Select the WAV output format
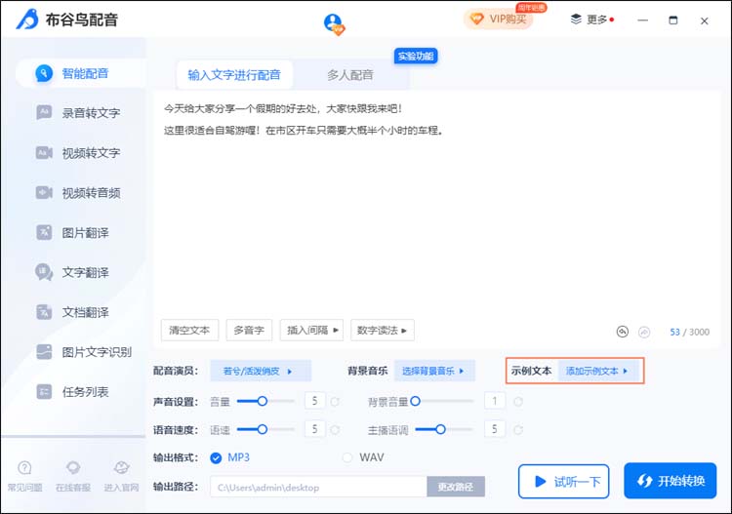The height and width of the screenshot is (514, 732). [363, 457]
